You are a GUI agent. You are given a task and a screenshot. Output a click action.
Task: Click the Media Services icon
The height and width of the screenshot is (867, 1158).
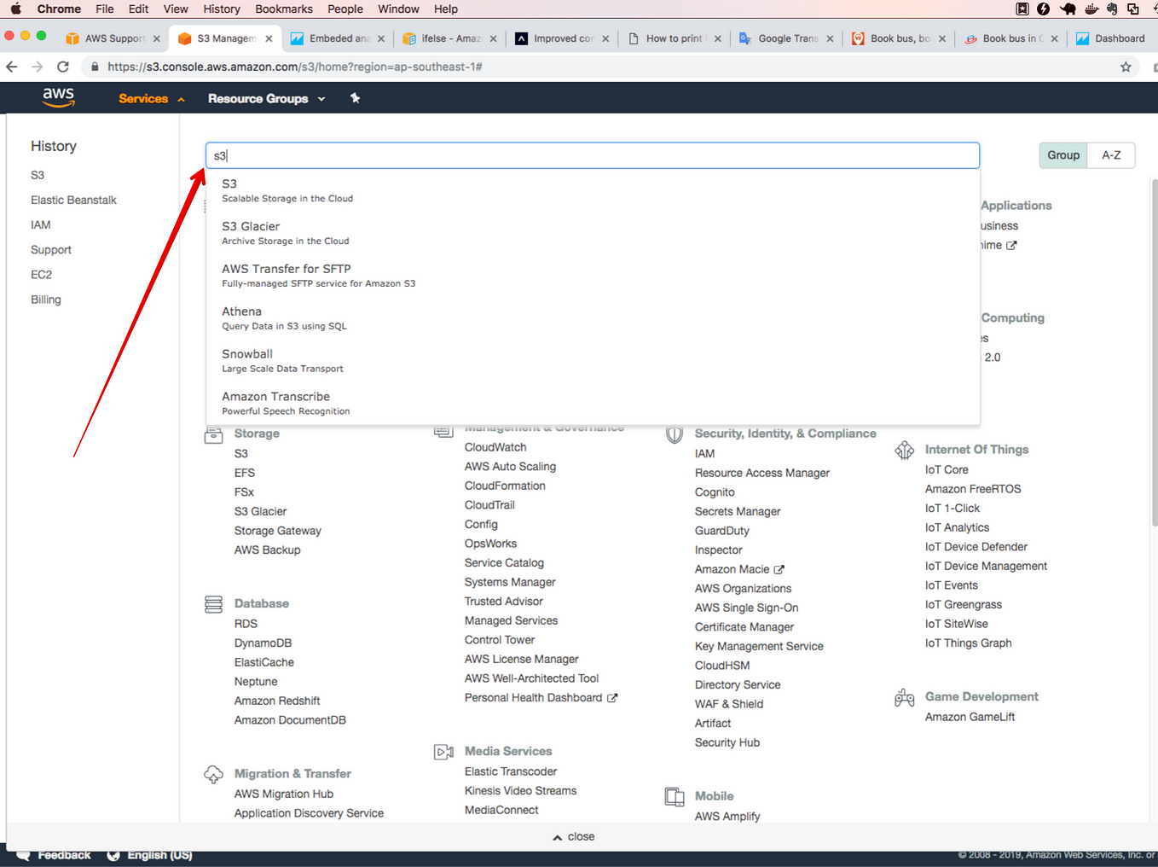coord(443,752)
